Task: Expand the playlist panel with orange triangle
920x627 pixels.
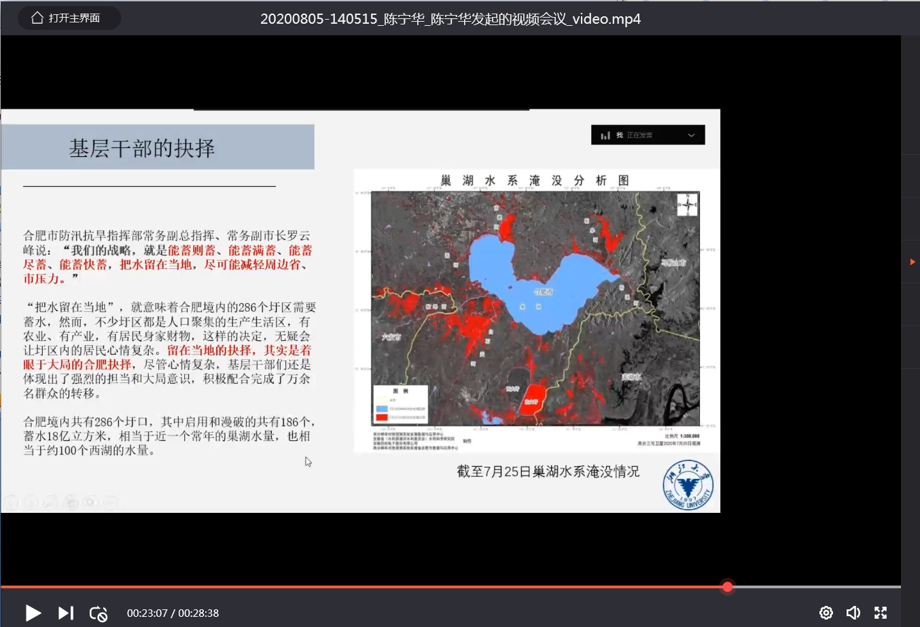Action: click(x=912, y=262)
